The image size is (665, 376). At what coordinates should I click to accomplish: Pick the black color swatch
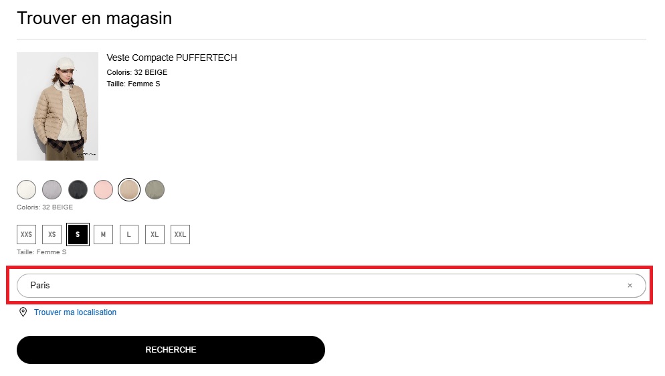(78, 190)
